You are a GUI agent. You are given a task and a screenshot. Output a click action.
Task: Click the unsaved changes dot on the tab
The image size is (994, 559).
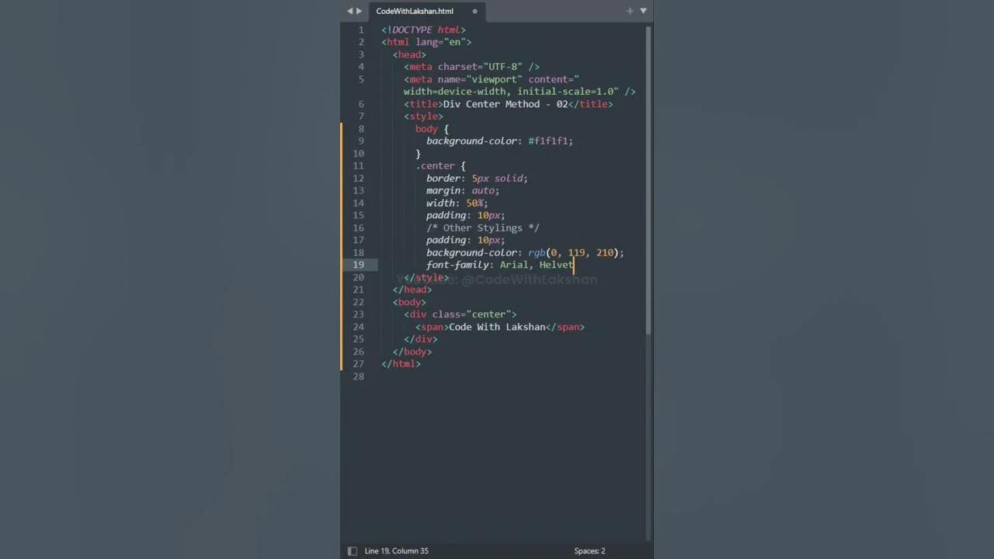pyautogui.click(x=474, y=12)
